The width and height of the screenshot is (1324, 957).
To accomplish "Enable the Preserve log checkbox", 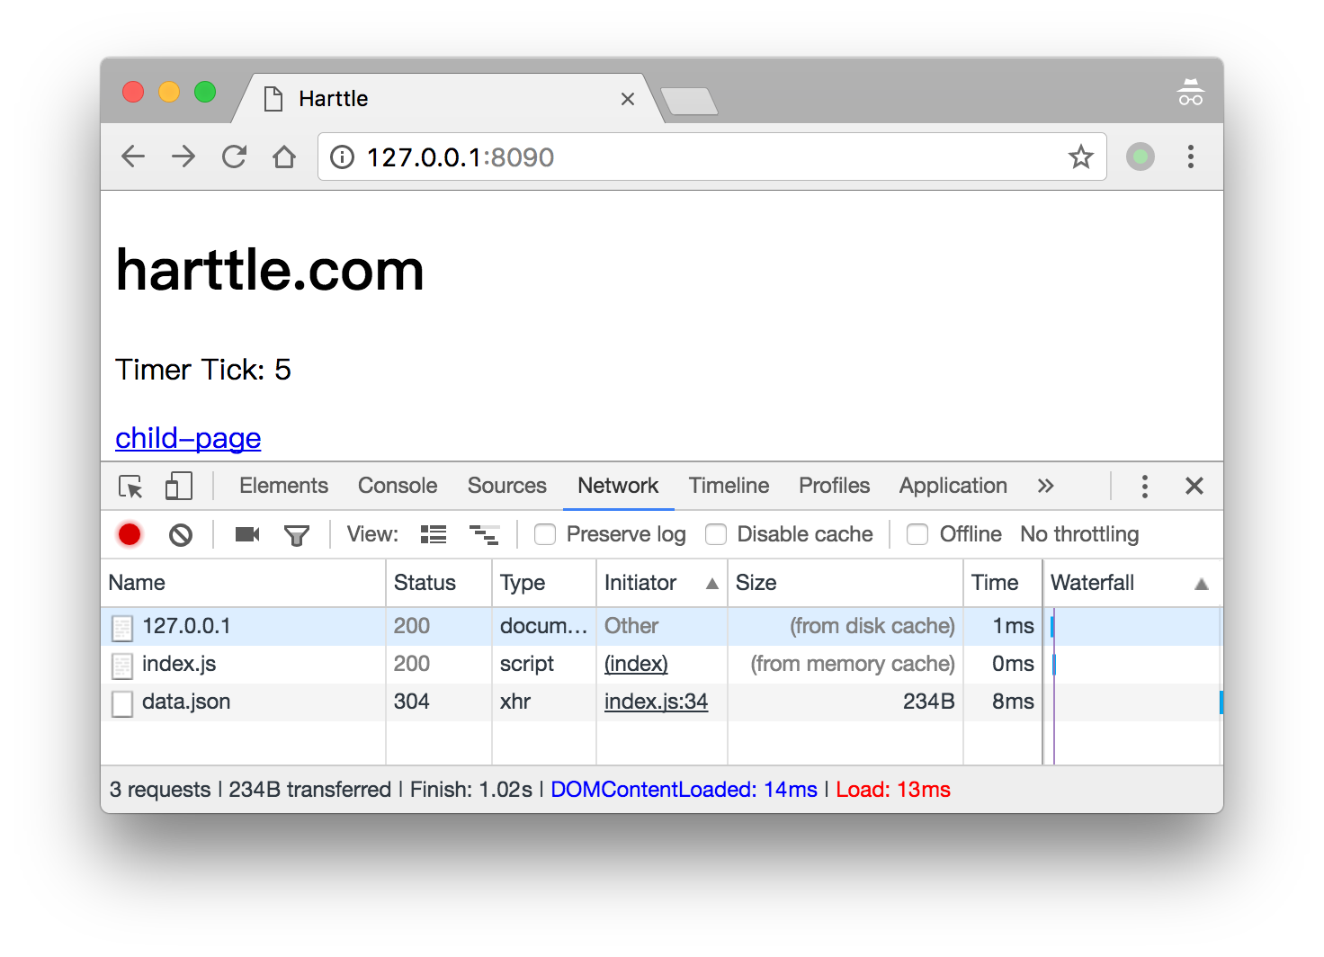I will click(545, 533).
